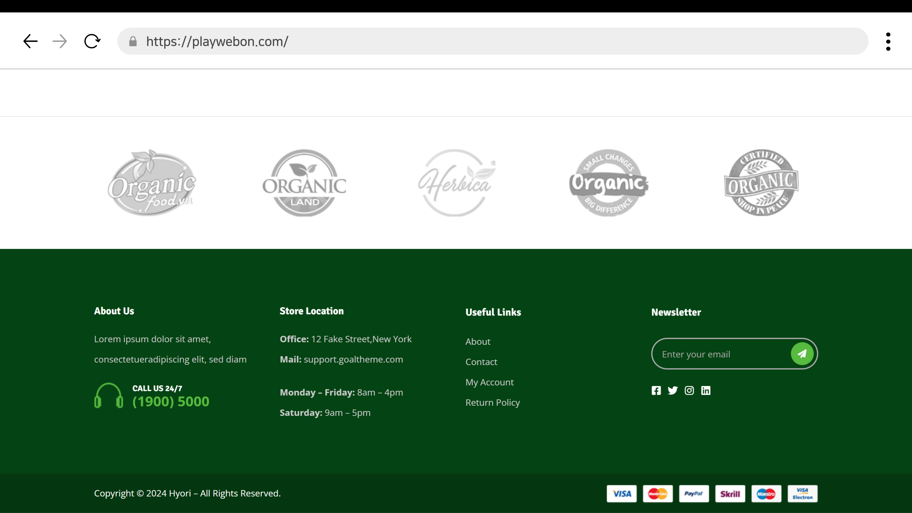Image resolution: width=912 pixels, height=513 pixels.
Task: Click the Twitter bird icon
Action: click(673, 390)
